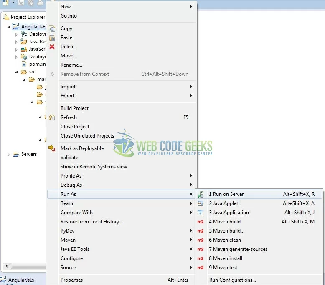Viewport: 325px width, 285px height.
Task: Choose Validate from the menu
Action: (x=122, y=157)
